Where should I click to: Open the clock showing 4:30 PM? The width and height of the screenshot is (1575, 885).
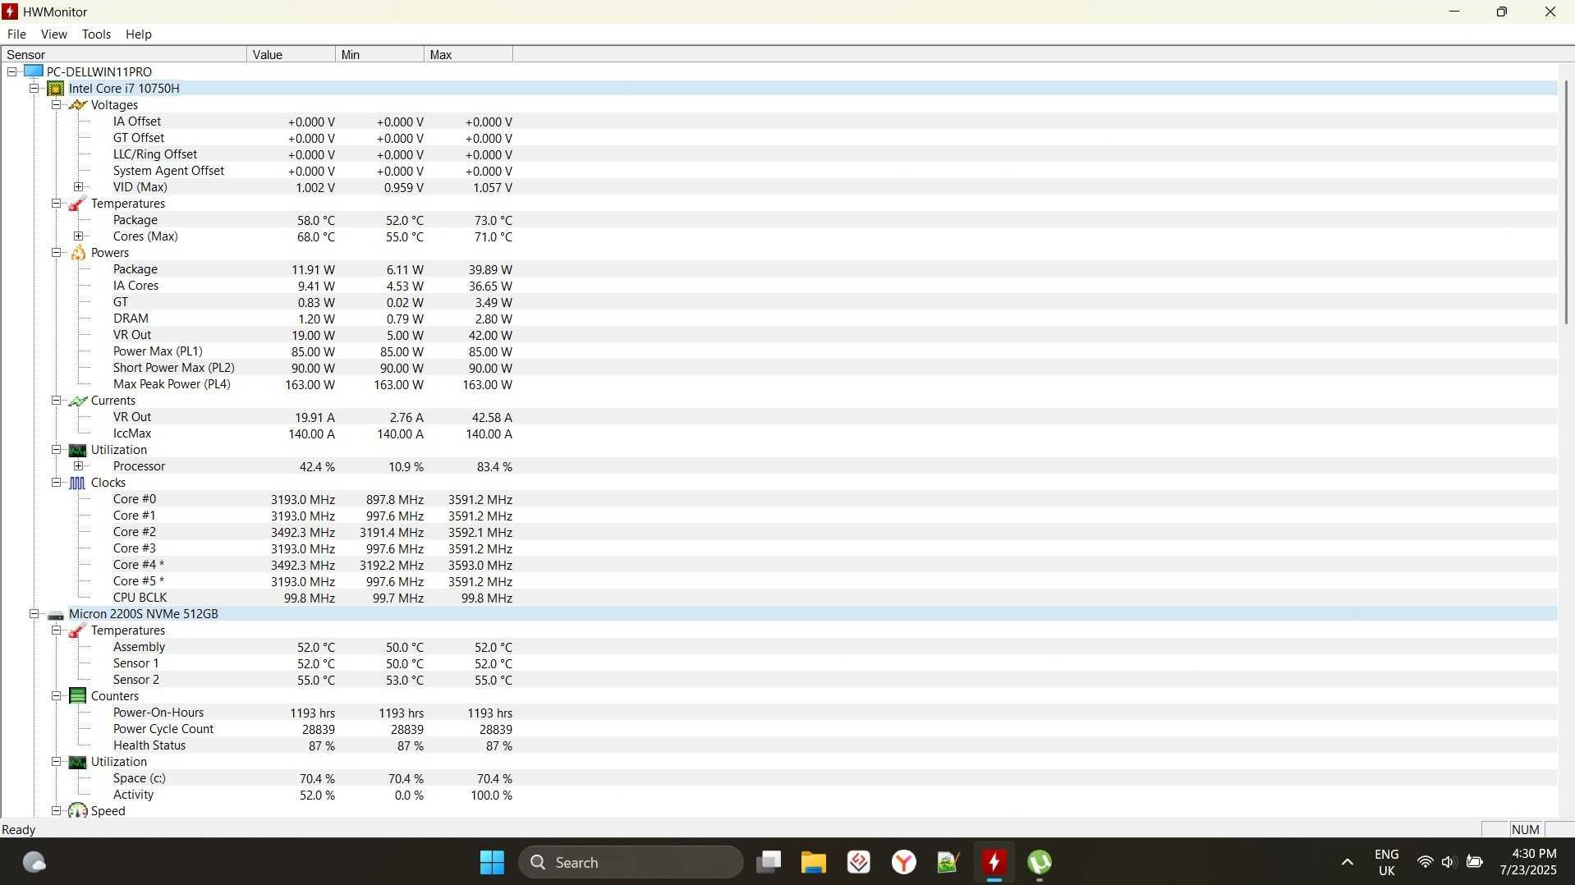pos(1528,862)
